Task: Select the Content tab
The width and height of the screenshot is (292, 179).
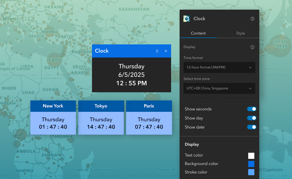Action: click(x=198, y=33)
